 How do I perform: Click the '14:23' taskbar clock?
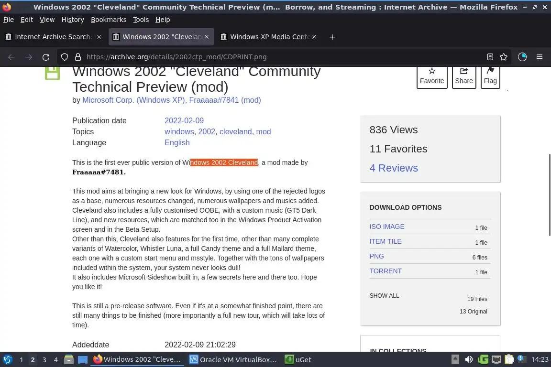pyautogui.click(x=540, y=359)
